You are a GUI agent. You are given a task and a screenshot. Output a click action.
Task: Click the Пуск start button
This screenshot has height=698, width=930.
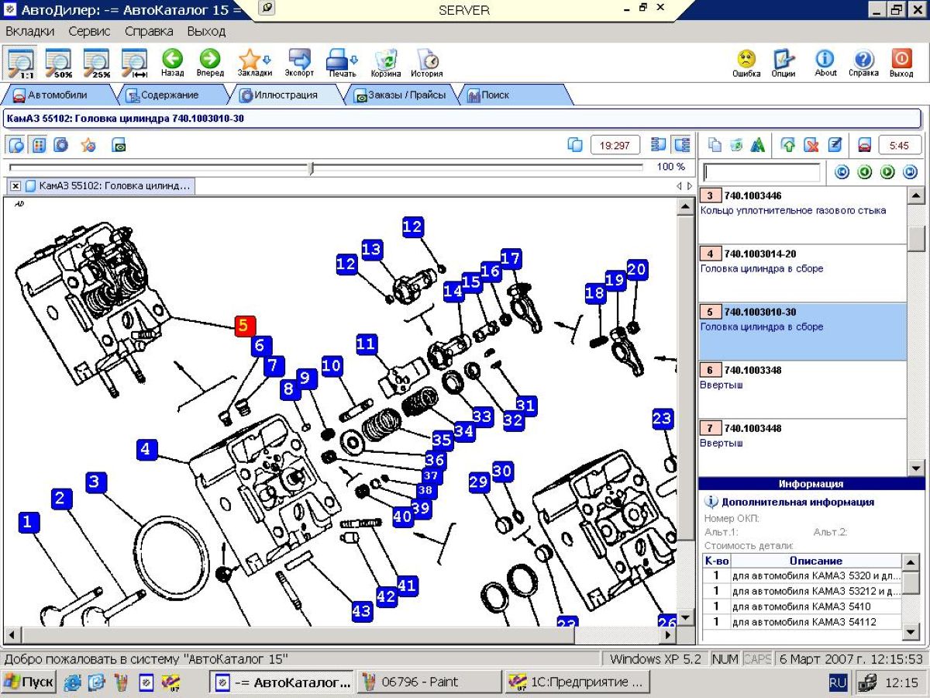[x=29, y=682]
